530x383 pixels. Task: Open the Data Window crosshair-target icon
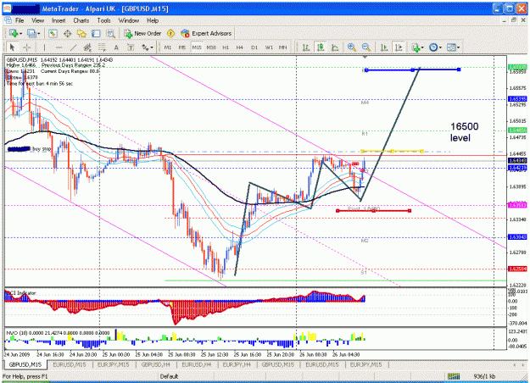pos(67,33)
